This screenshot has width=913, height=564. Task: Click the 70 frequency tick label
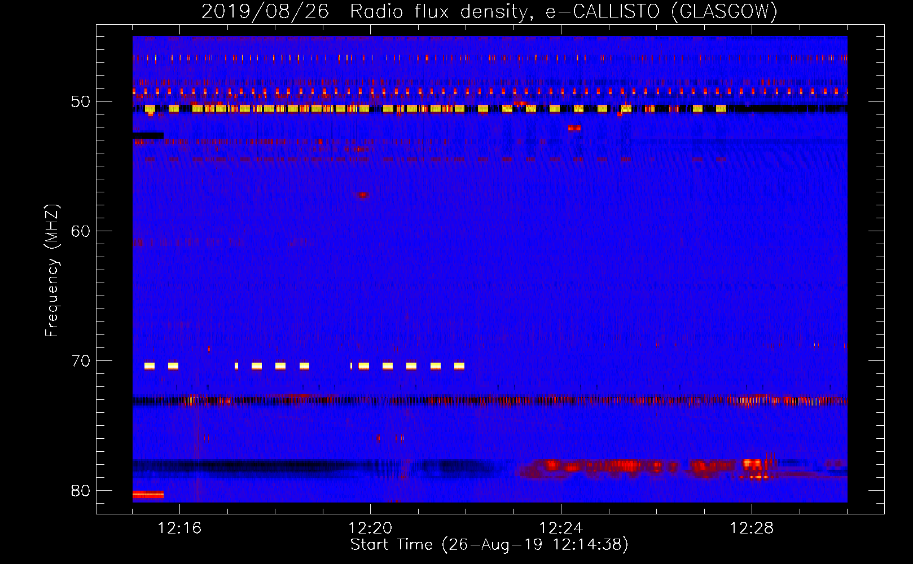click(81, 361)
